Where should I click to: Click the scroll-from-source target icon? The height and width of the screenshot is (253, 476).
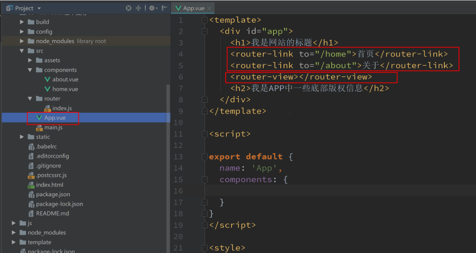point(129,8)
